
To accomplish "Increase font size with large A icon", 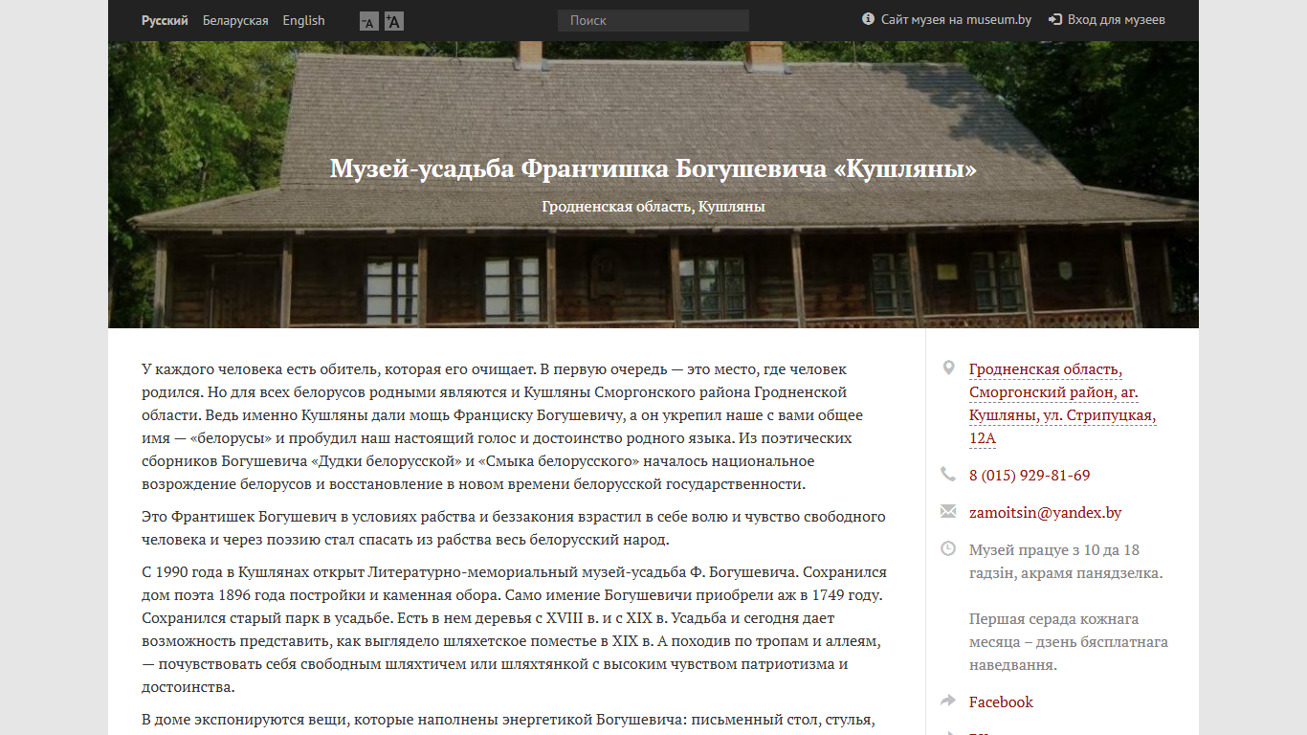I will point(394,21).
